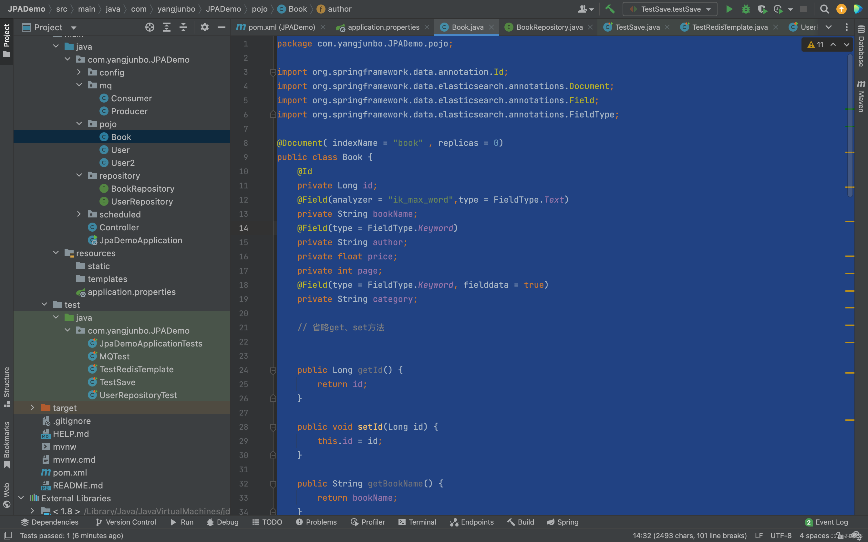The image size is (868, 542).
Task: Open the TODO tool window
Action: pos(267,522)
